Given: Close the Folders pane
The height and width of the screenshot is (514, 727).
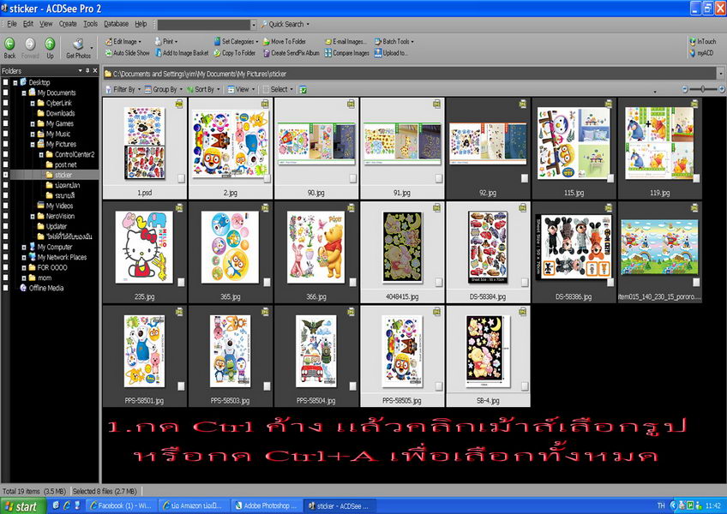Looking at the screenshot, I should point(95,70).
